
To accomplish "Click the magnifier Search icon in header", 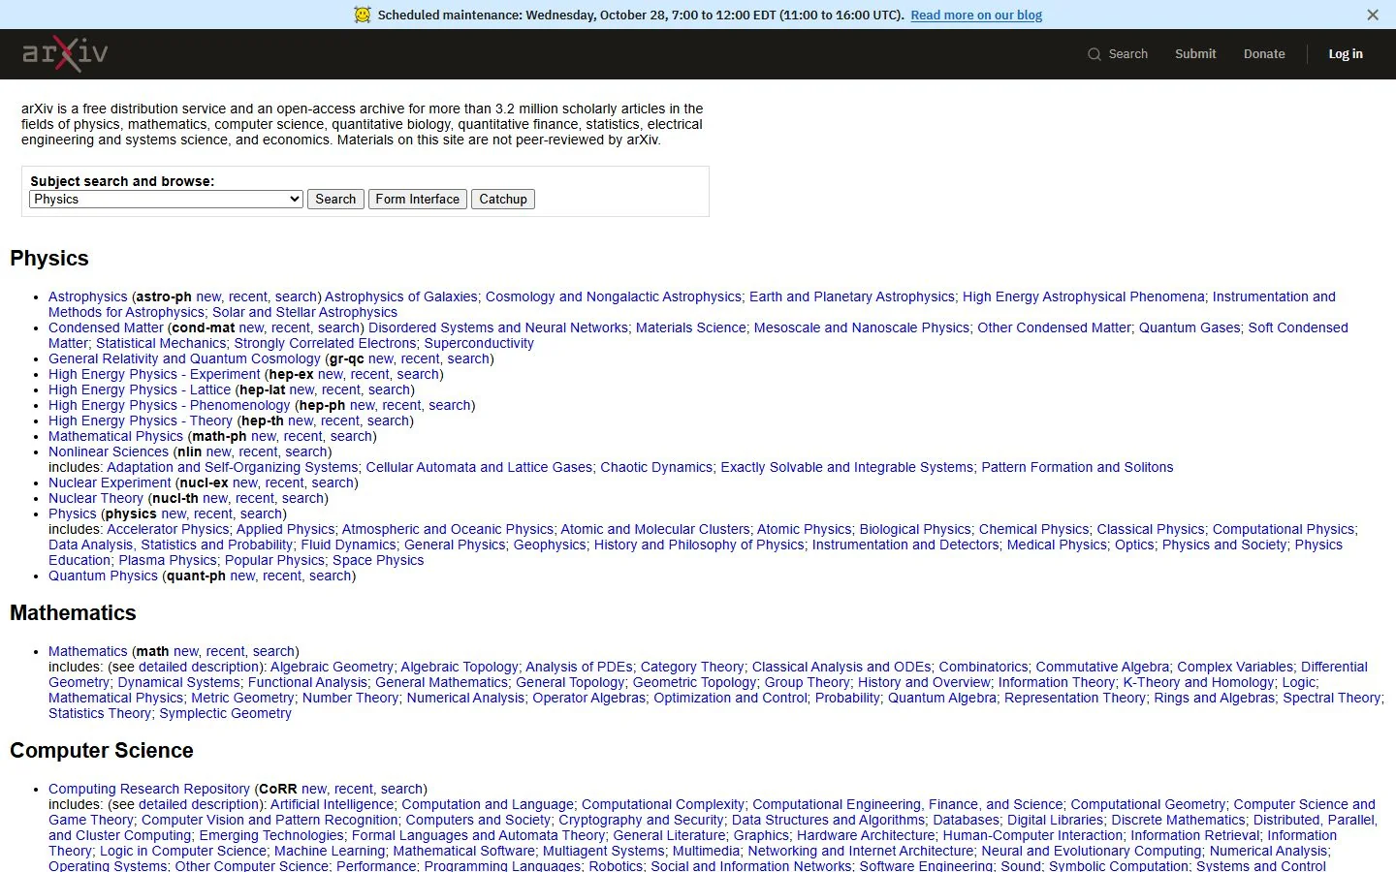I will 1095,54.
